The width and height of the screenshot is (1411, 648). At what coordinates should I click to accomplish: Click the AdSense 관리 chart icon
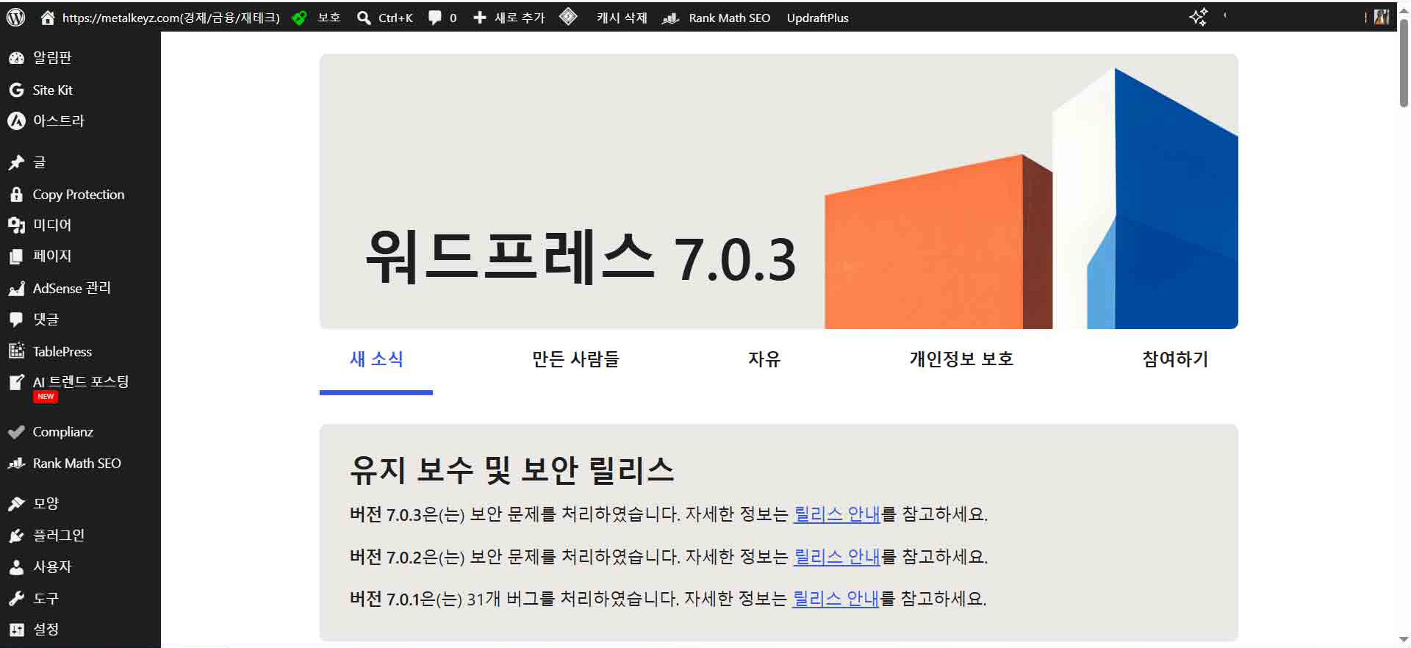(16, 289)
